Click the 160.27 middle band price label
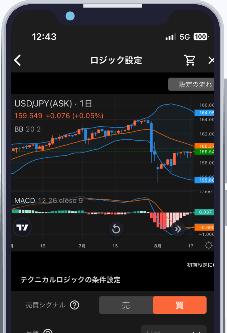This screenshot has height=333, width=227. click(x=204, y=146)
